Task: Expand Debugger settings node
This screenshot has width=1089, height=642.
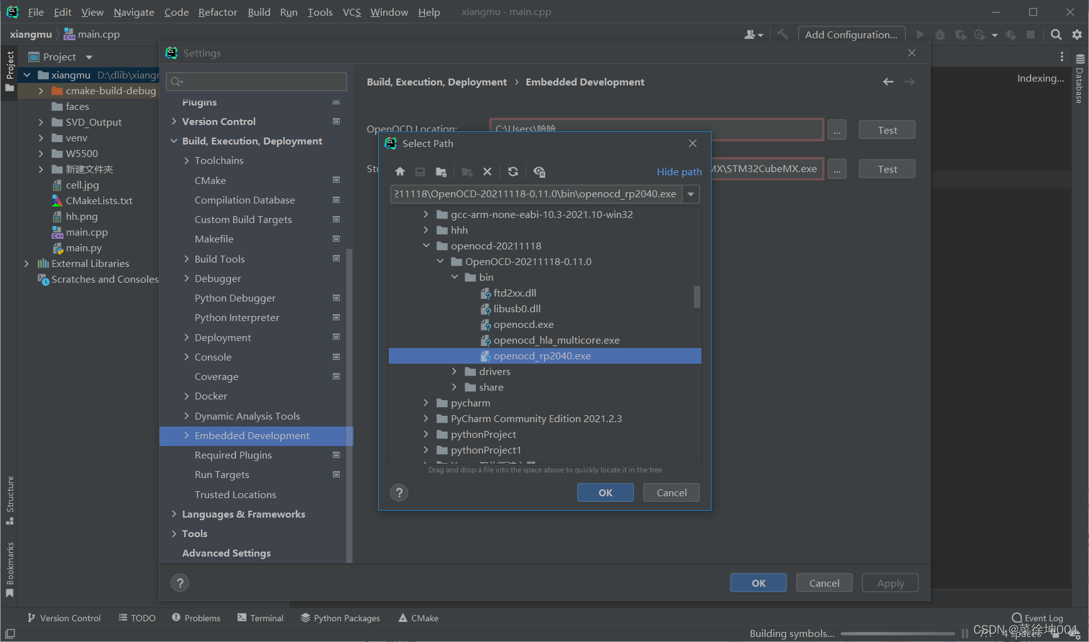Action: pyautogui.click(x=187, y=278)
